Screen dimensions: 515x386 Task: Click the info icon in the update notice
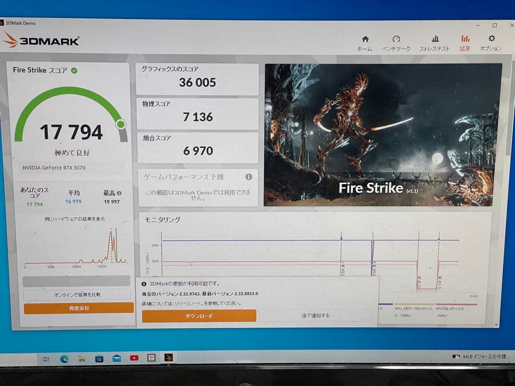(144, 284)
